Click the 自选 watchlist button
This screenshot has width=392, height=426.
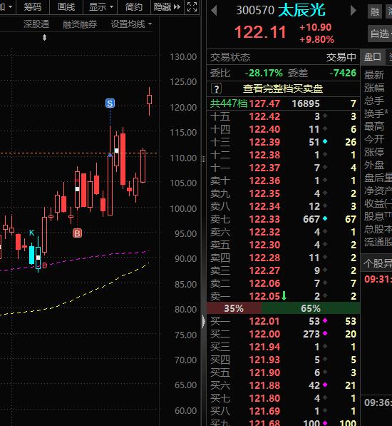click(x=380, y=34)
